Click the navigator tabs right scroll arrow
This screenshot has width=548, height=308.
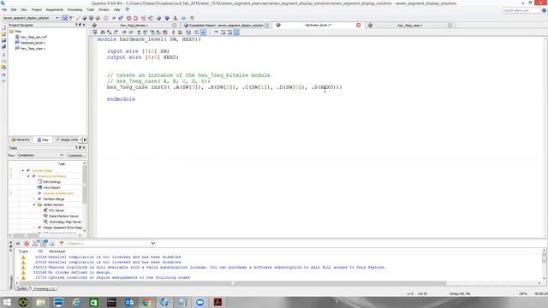pyautogui.click(x=85, y=139)
